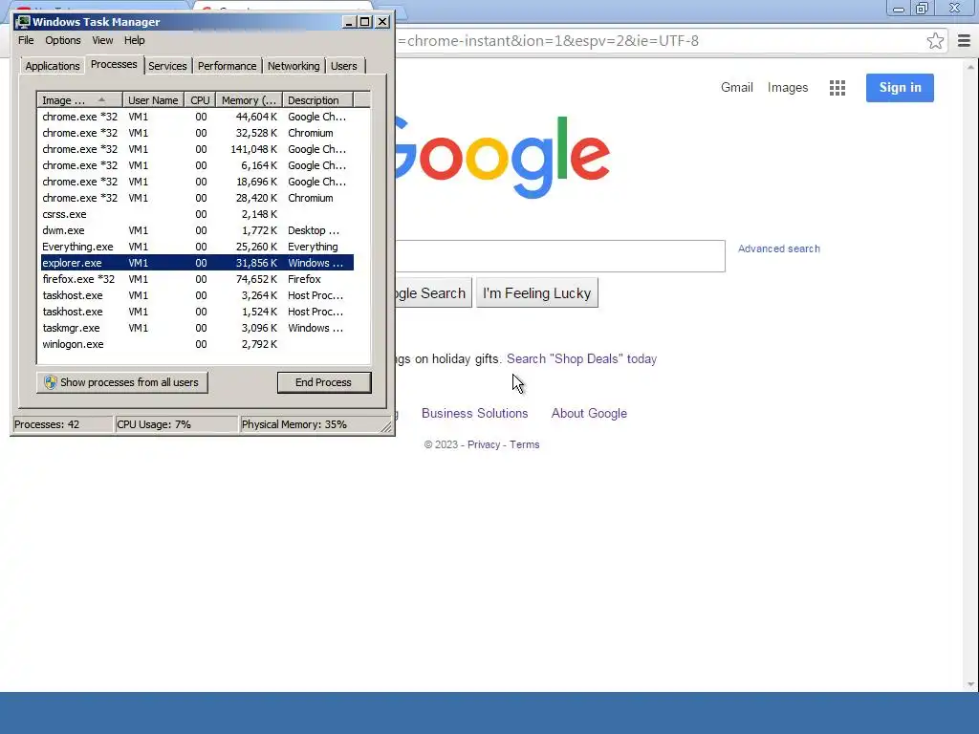The image size is (979, 734).
Task: Select the csrss.exe process row
Action: [197, 214]
